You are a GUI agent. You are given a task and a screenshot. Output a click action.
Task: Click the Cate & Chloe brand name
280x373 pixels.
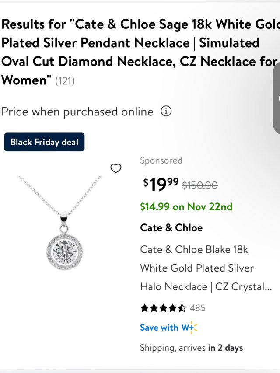coord(171,228)
